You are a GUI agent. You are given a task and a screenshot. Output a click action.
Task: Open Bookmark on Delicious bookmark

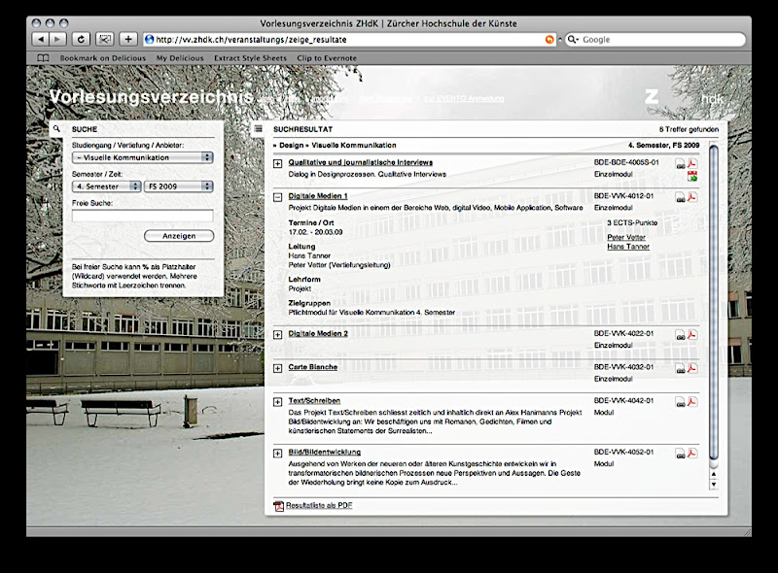tap(103, 58)
